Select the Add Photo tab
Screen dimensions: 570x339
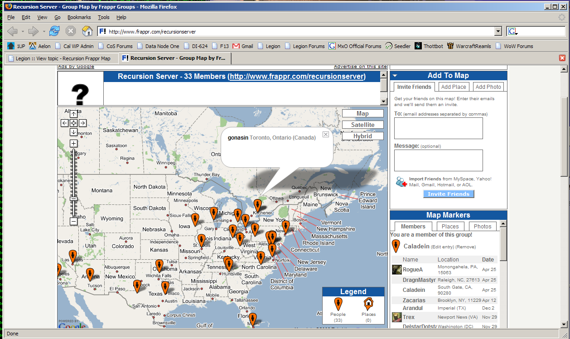pyautogui.click(x=488, y=87)
